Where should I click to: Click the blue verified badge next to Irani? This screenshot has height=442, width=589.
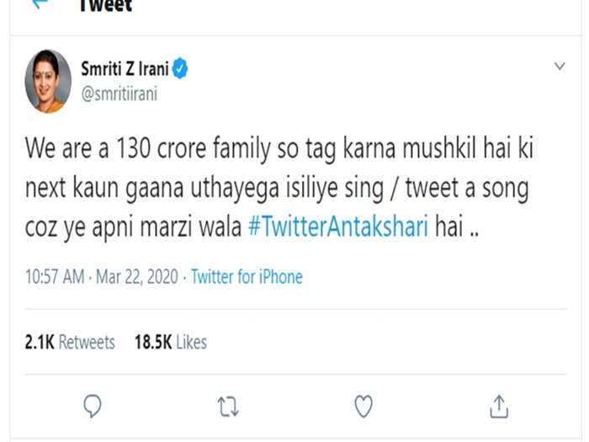(180, 68)
